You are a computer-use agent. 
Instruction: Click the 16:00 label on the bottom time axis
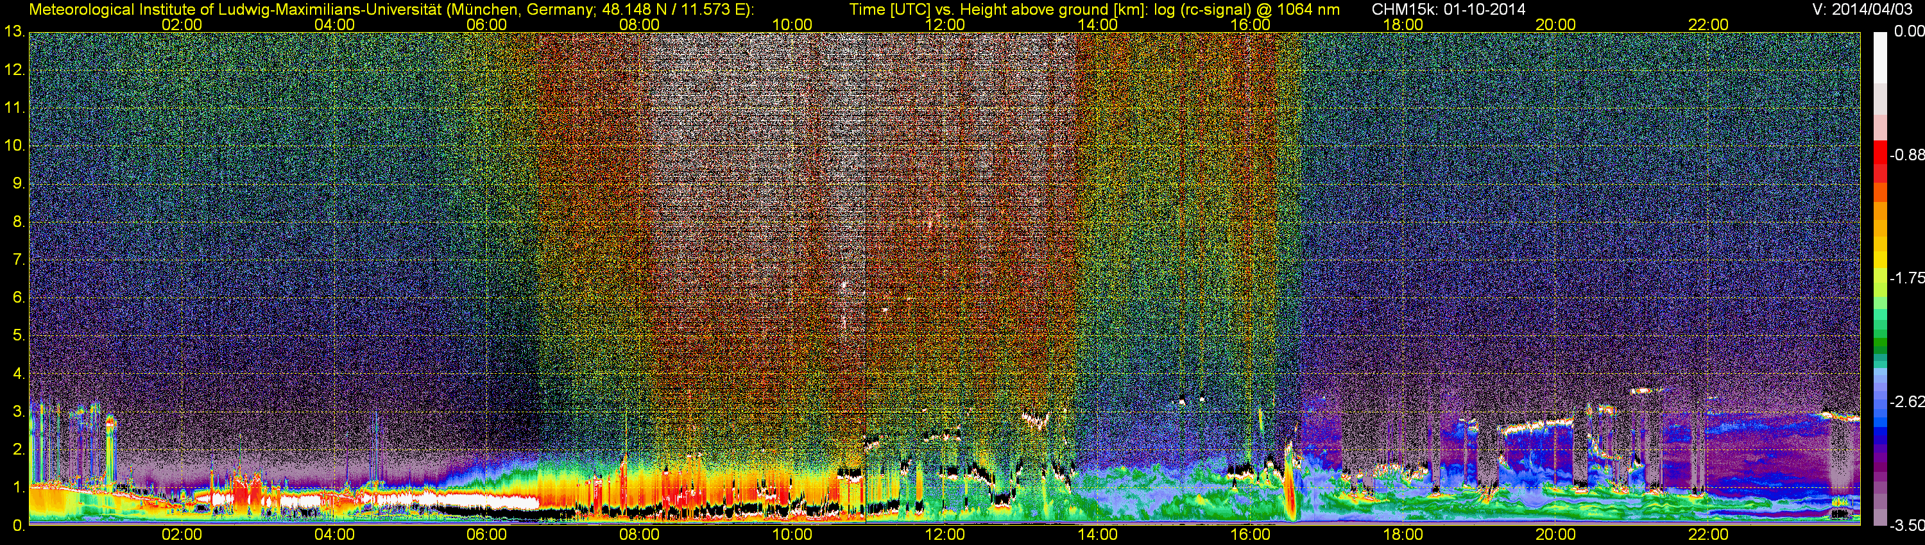(1250, 535)
